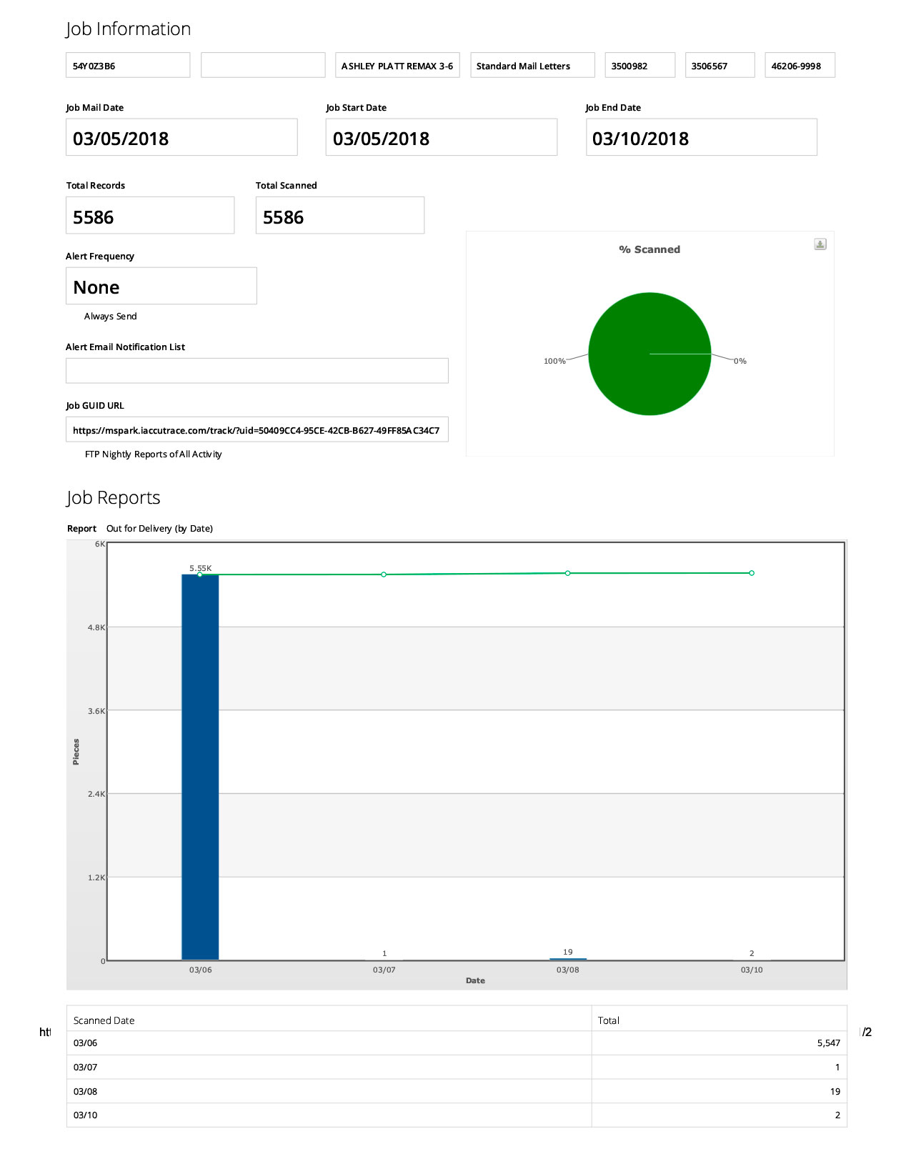This screenshot has height=1174, width=911.
Task: Click the Job GUID URL field
Action: click(x=257, y=430)
